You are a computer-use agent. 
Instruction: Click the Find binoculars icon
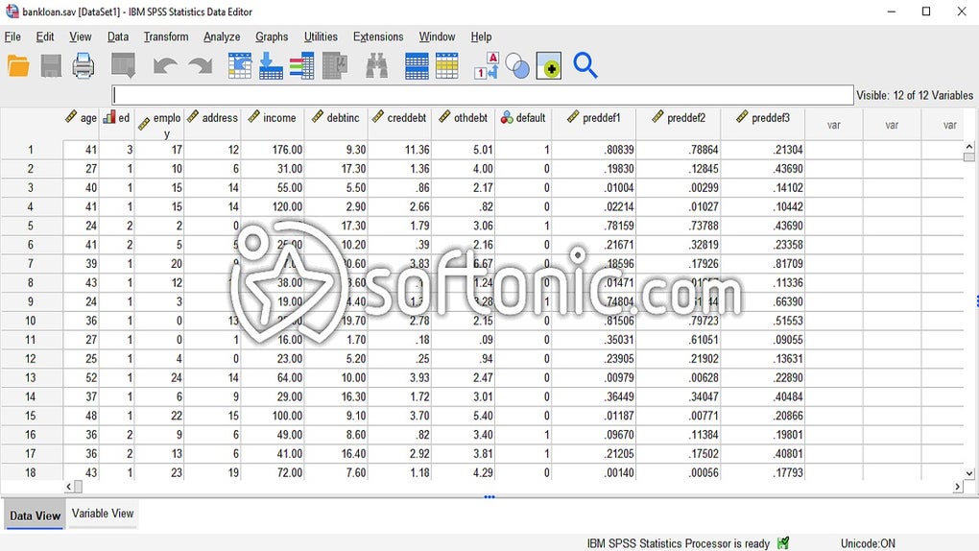pos(376,65)
